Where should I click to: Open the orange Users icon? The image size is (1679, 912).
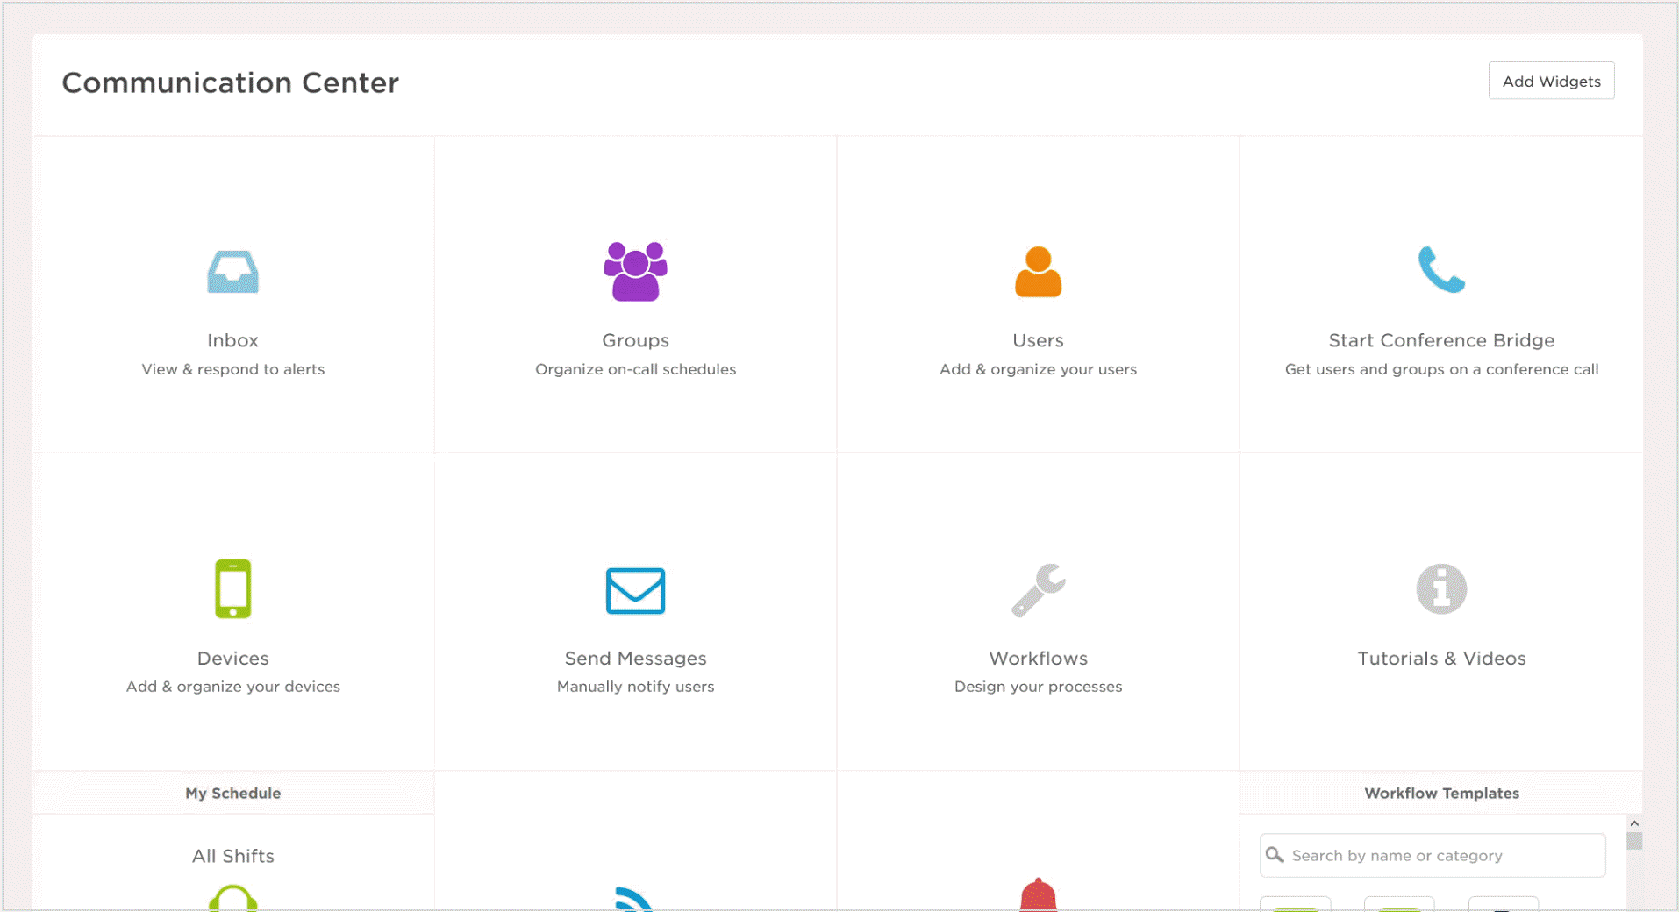click(1038, 272)
